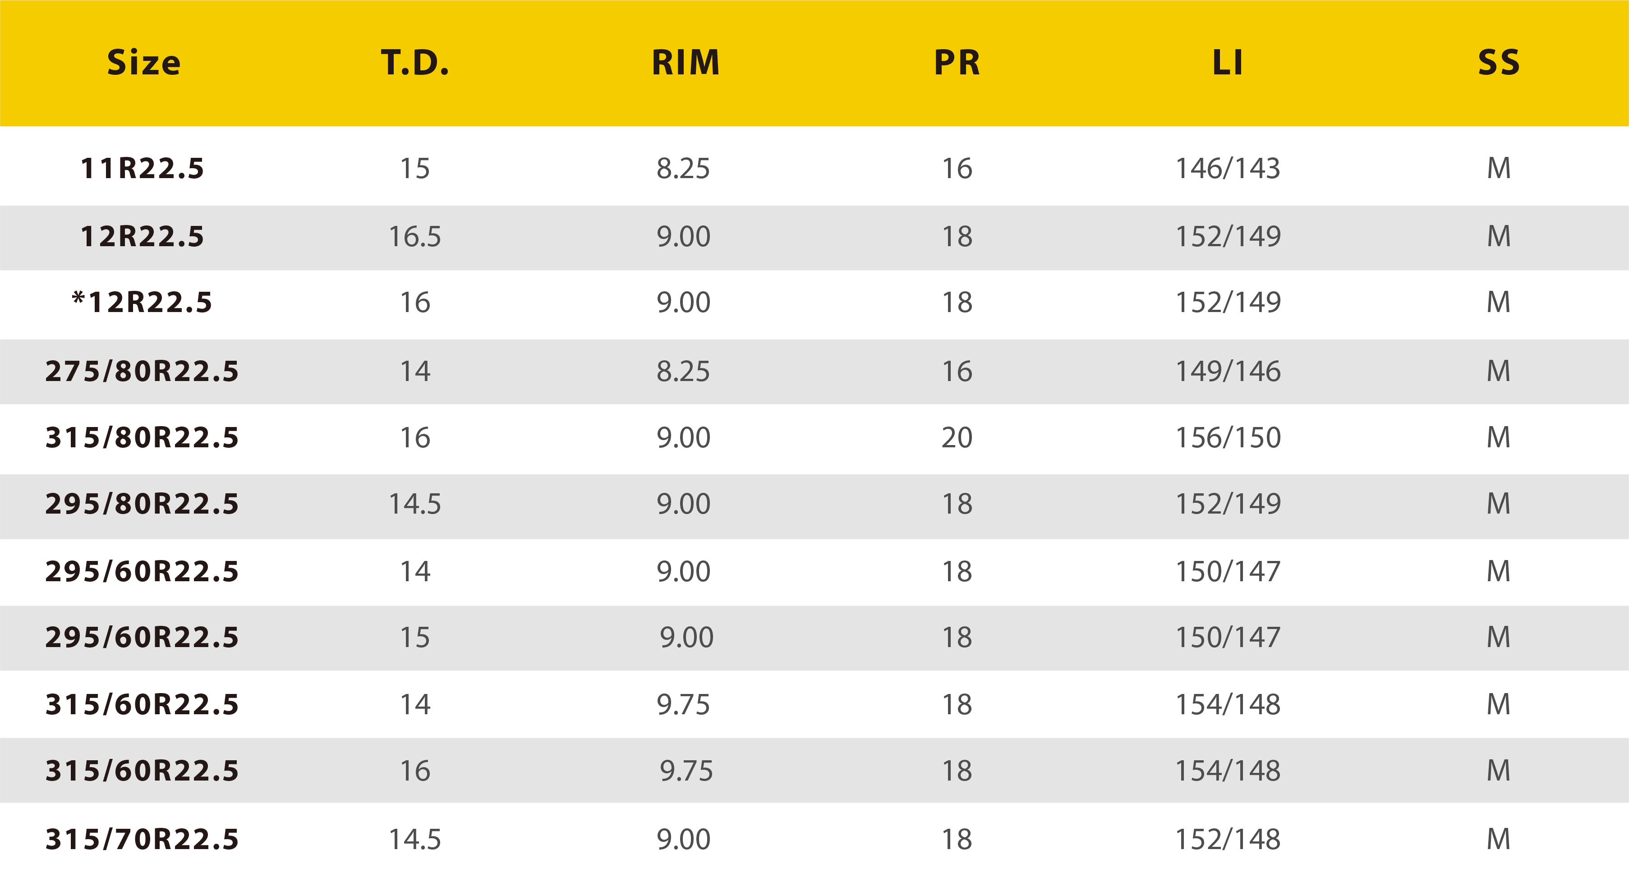Screen dimensions: 1629x882
Task: Click the 275/80R22.5 size entry
Action: [x=142, y=371]
